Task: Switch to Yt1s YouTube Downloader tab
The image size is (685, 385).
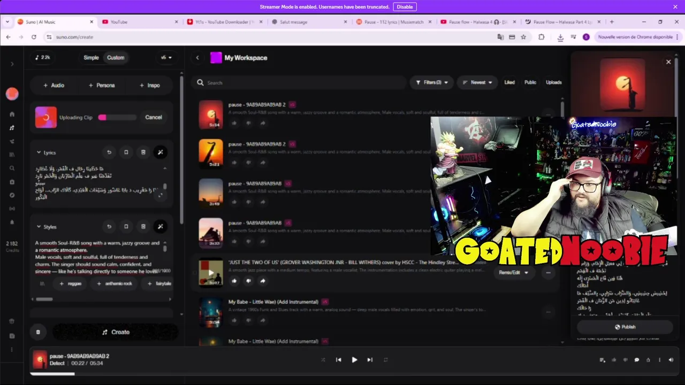Action: coord(225,22)
